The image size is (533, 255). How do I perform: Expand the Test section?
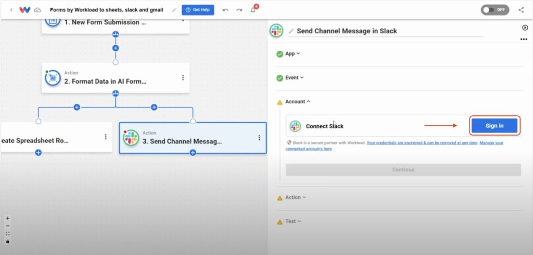tap(293, 221)
